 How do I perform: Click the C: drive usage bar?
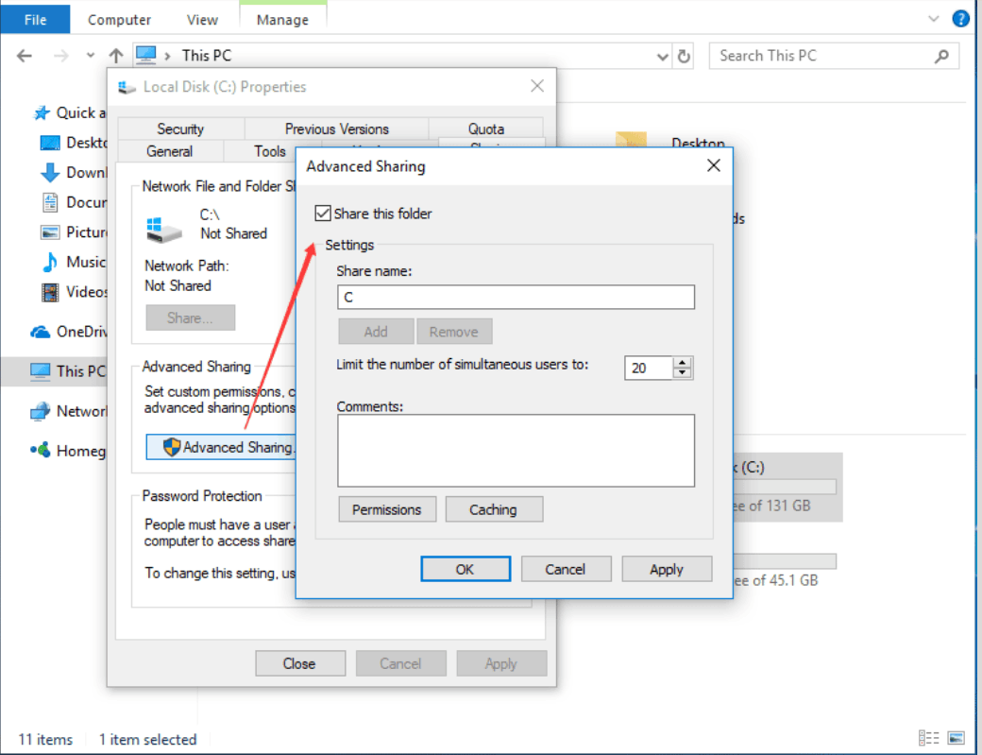[x=784, y=487]
